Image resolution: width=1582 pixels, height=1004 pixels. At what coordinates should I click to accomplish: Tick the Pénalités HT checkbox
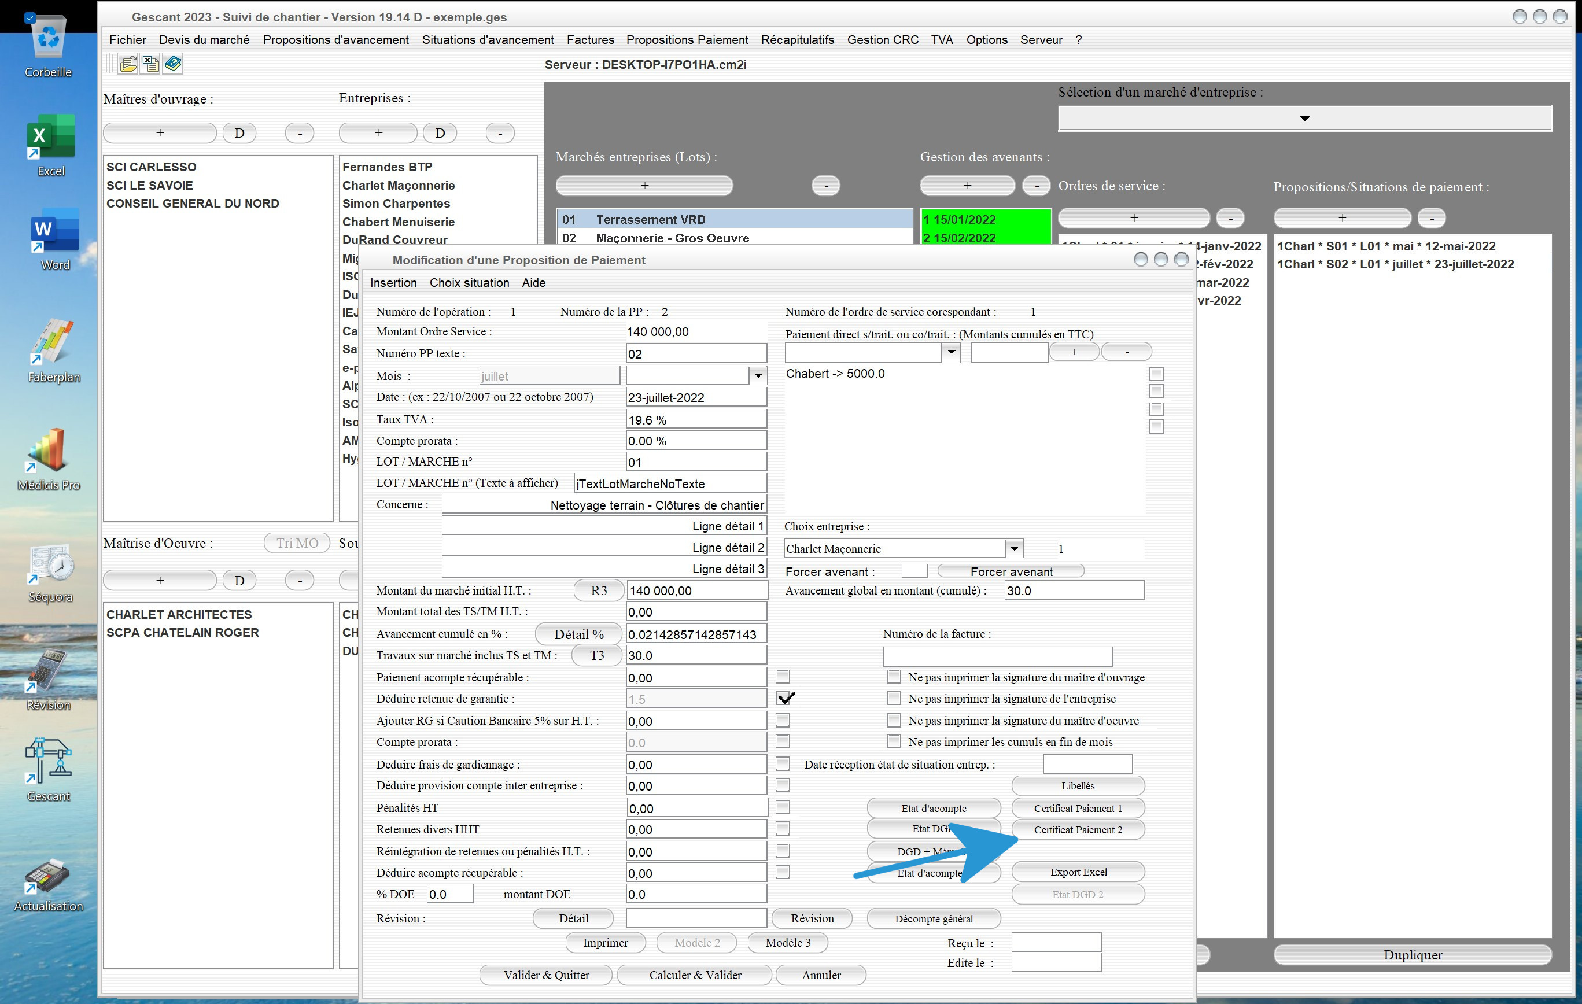[x=783, y=807]
